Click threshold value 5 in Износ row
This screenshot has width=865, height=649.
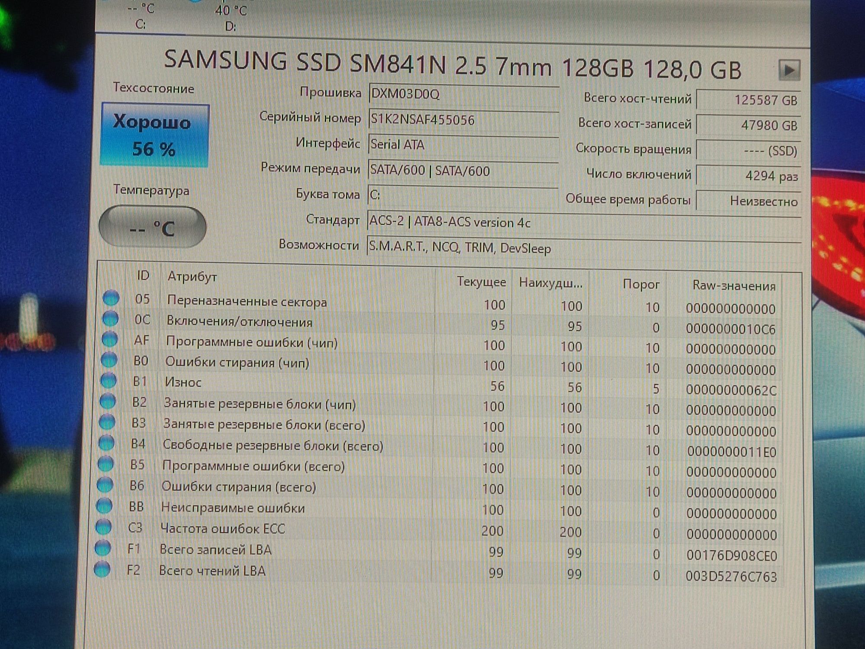coord(656,389)
